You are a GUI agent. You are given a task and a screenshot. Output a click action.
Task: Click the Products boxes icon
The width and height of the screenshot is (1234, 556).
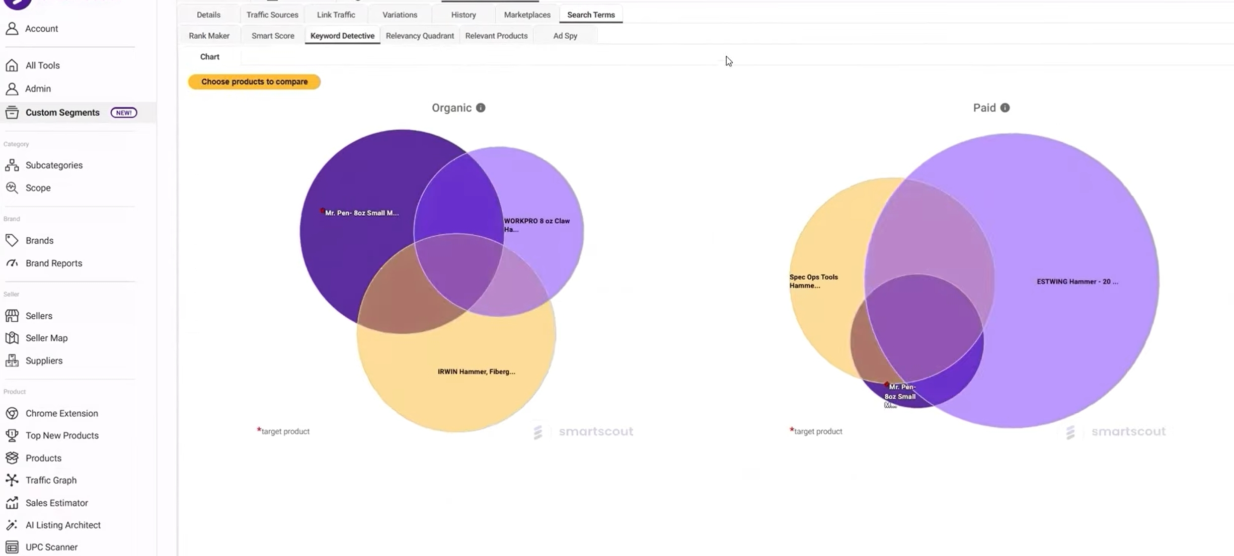pos(12,458)
